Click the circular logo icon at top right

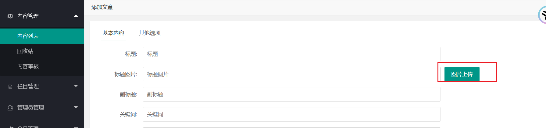click(x=542, y=15)
